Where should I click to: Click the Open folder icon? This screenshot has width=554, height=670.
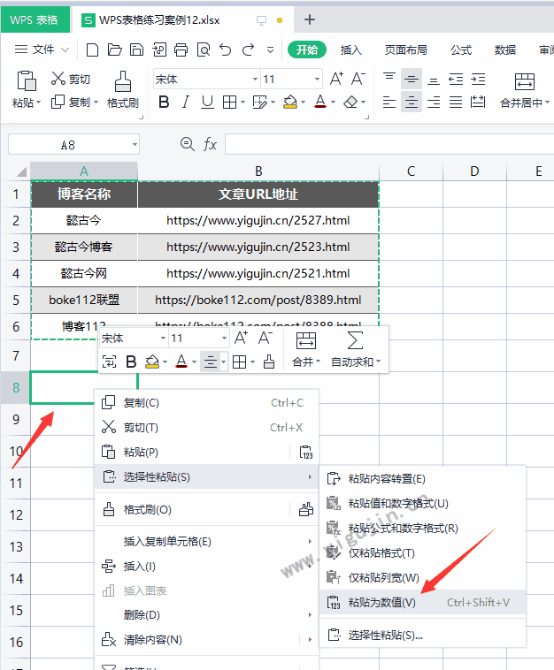coord(114,50)
